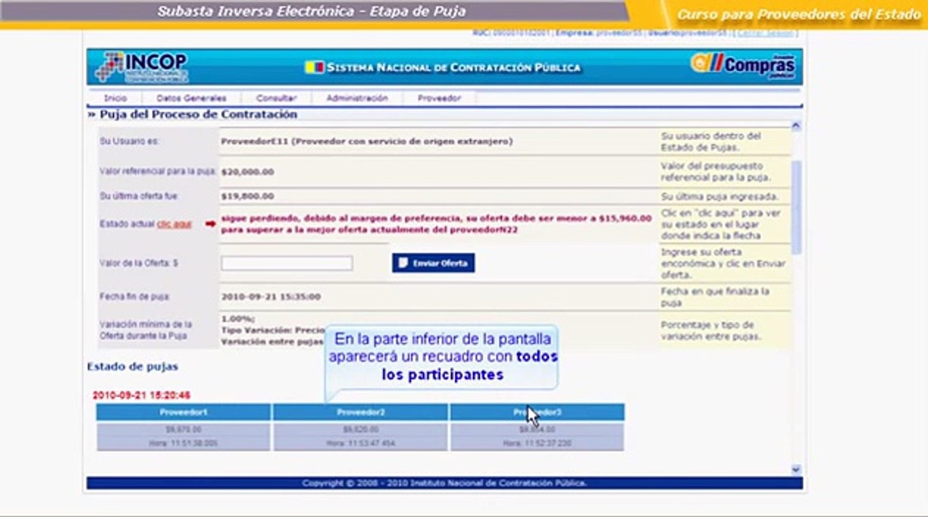Click the 'Su último oferta fue' label
Image resolution: width=928 pixels, height=517 pixels.
pos(139,196)
